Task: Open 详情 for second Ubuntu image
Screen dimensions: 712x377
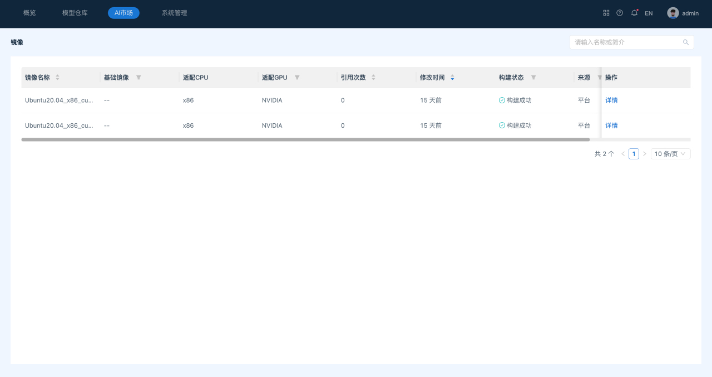Action: tap(611, 125)
